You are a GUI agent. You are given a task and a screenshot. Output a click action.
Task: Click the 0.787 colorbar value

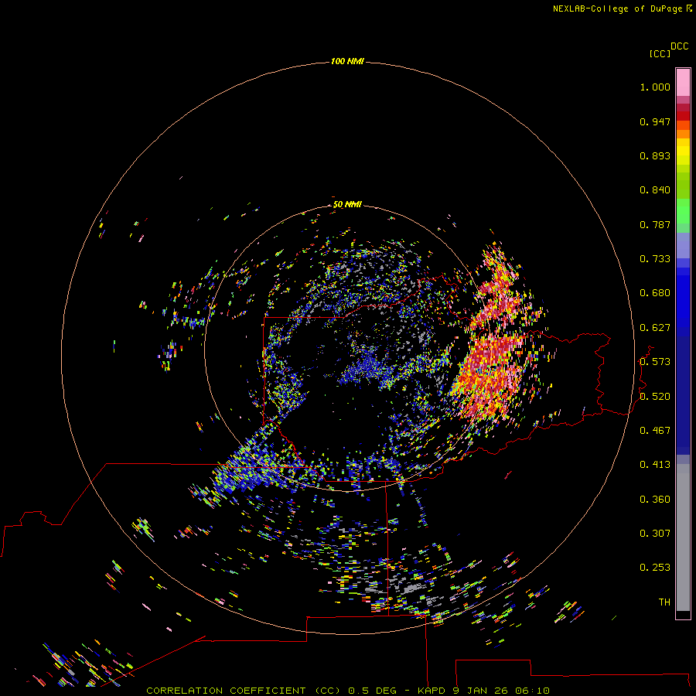(655, 224)
